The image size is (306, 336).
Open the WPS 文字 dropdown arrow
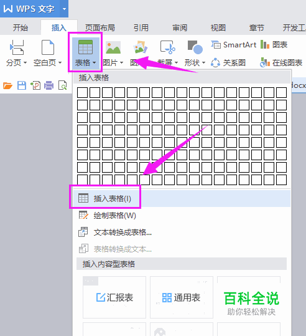point(64,9)
